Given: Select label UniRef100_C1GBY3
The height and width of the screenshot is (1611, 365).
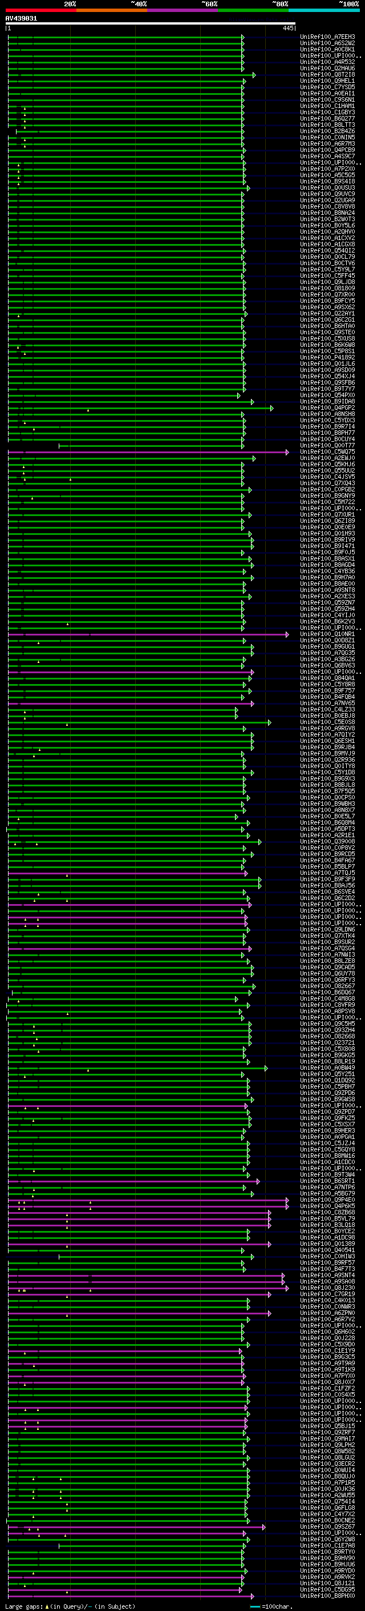Looking at the screenshot, I should coord(327,112).
